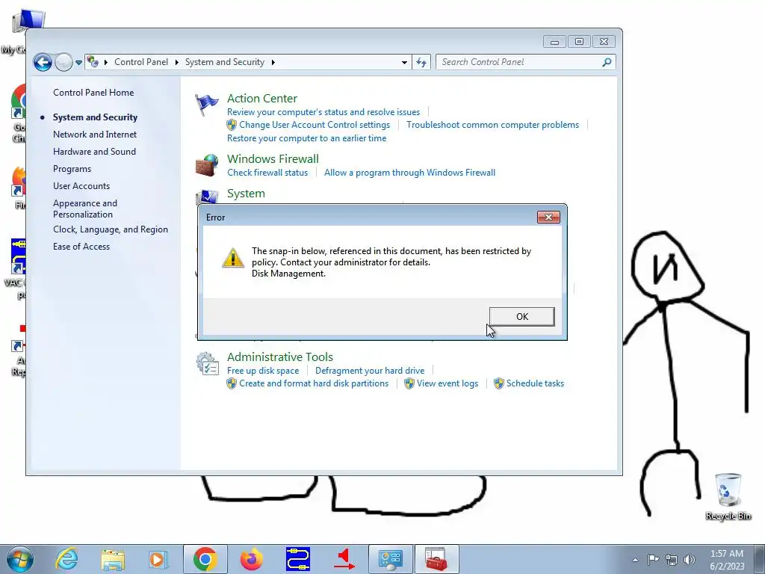This screenshot has width=765, height=574.
Task: Click the warning triangle icon in the Error dialog
Action: click(233, 258)
